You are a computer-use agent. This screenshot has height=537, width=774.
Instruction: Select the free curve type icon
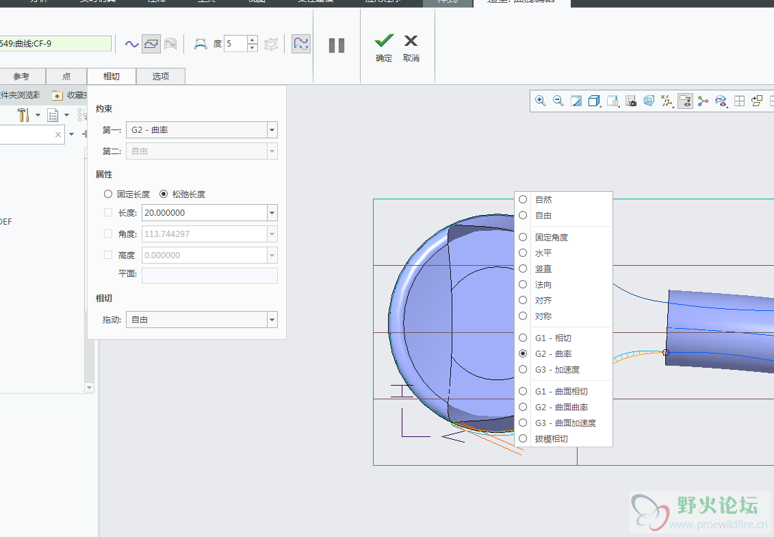tap(132, 44)
